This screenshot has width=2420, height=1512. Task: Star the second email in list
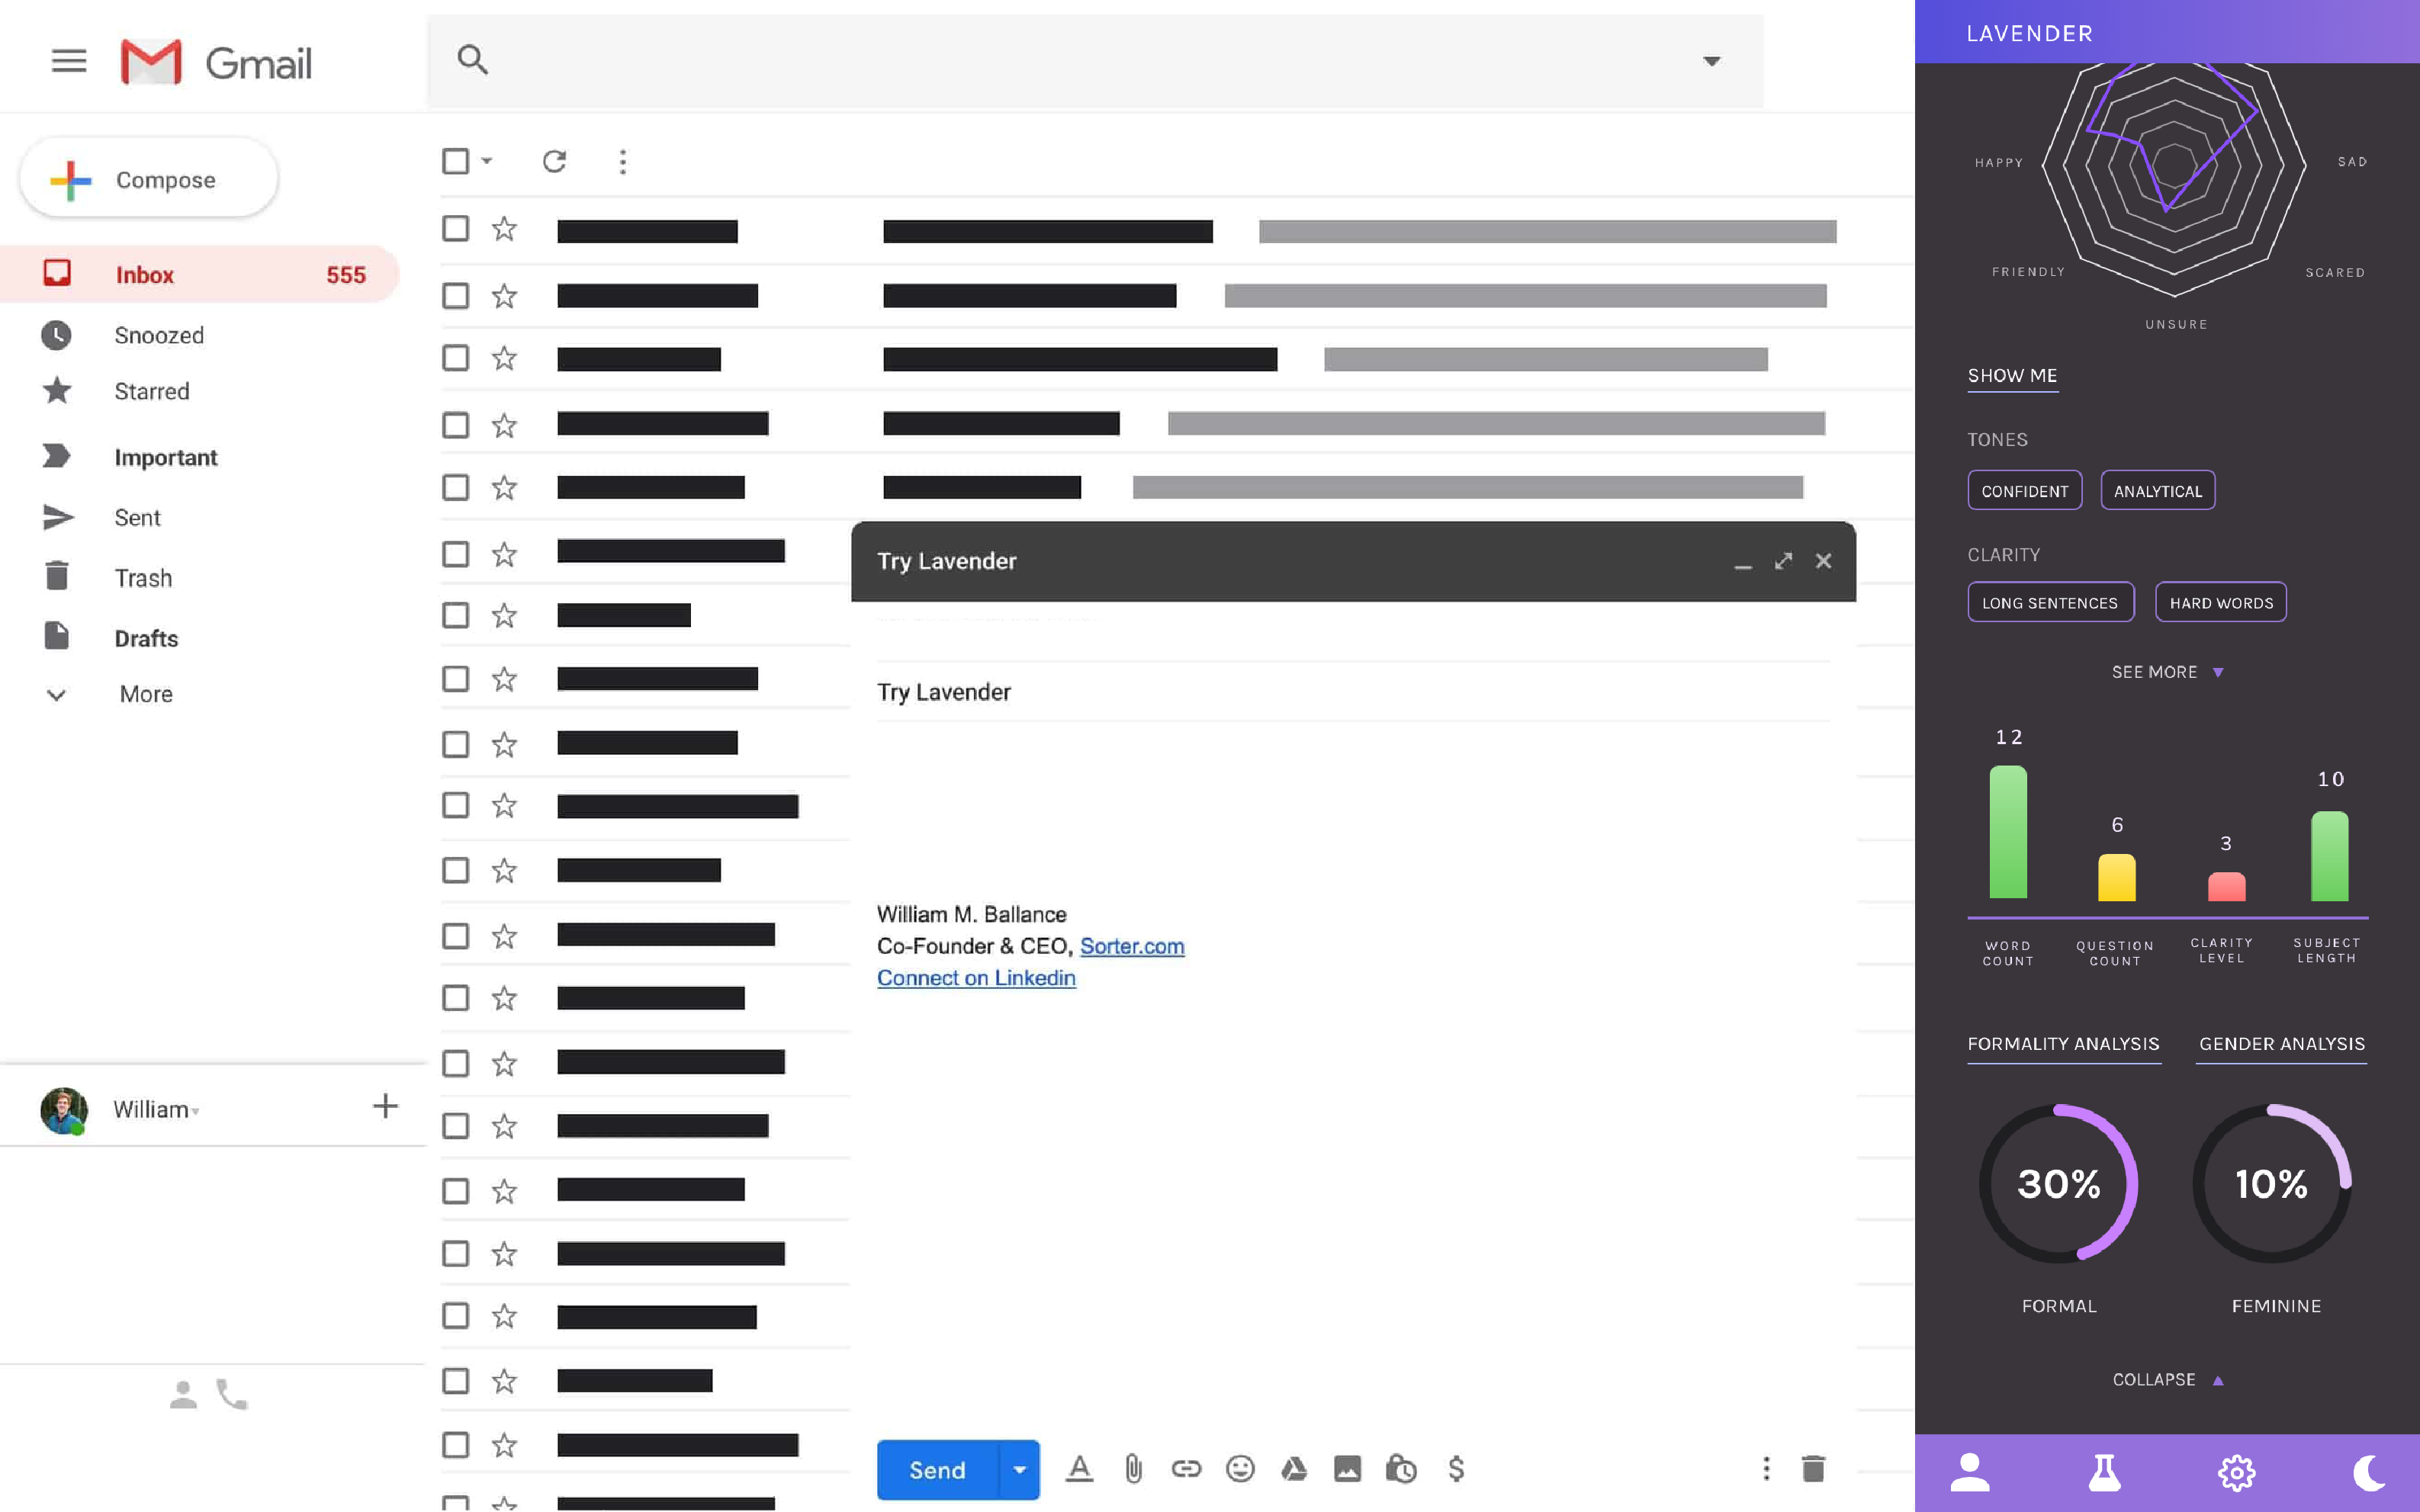504,296
